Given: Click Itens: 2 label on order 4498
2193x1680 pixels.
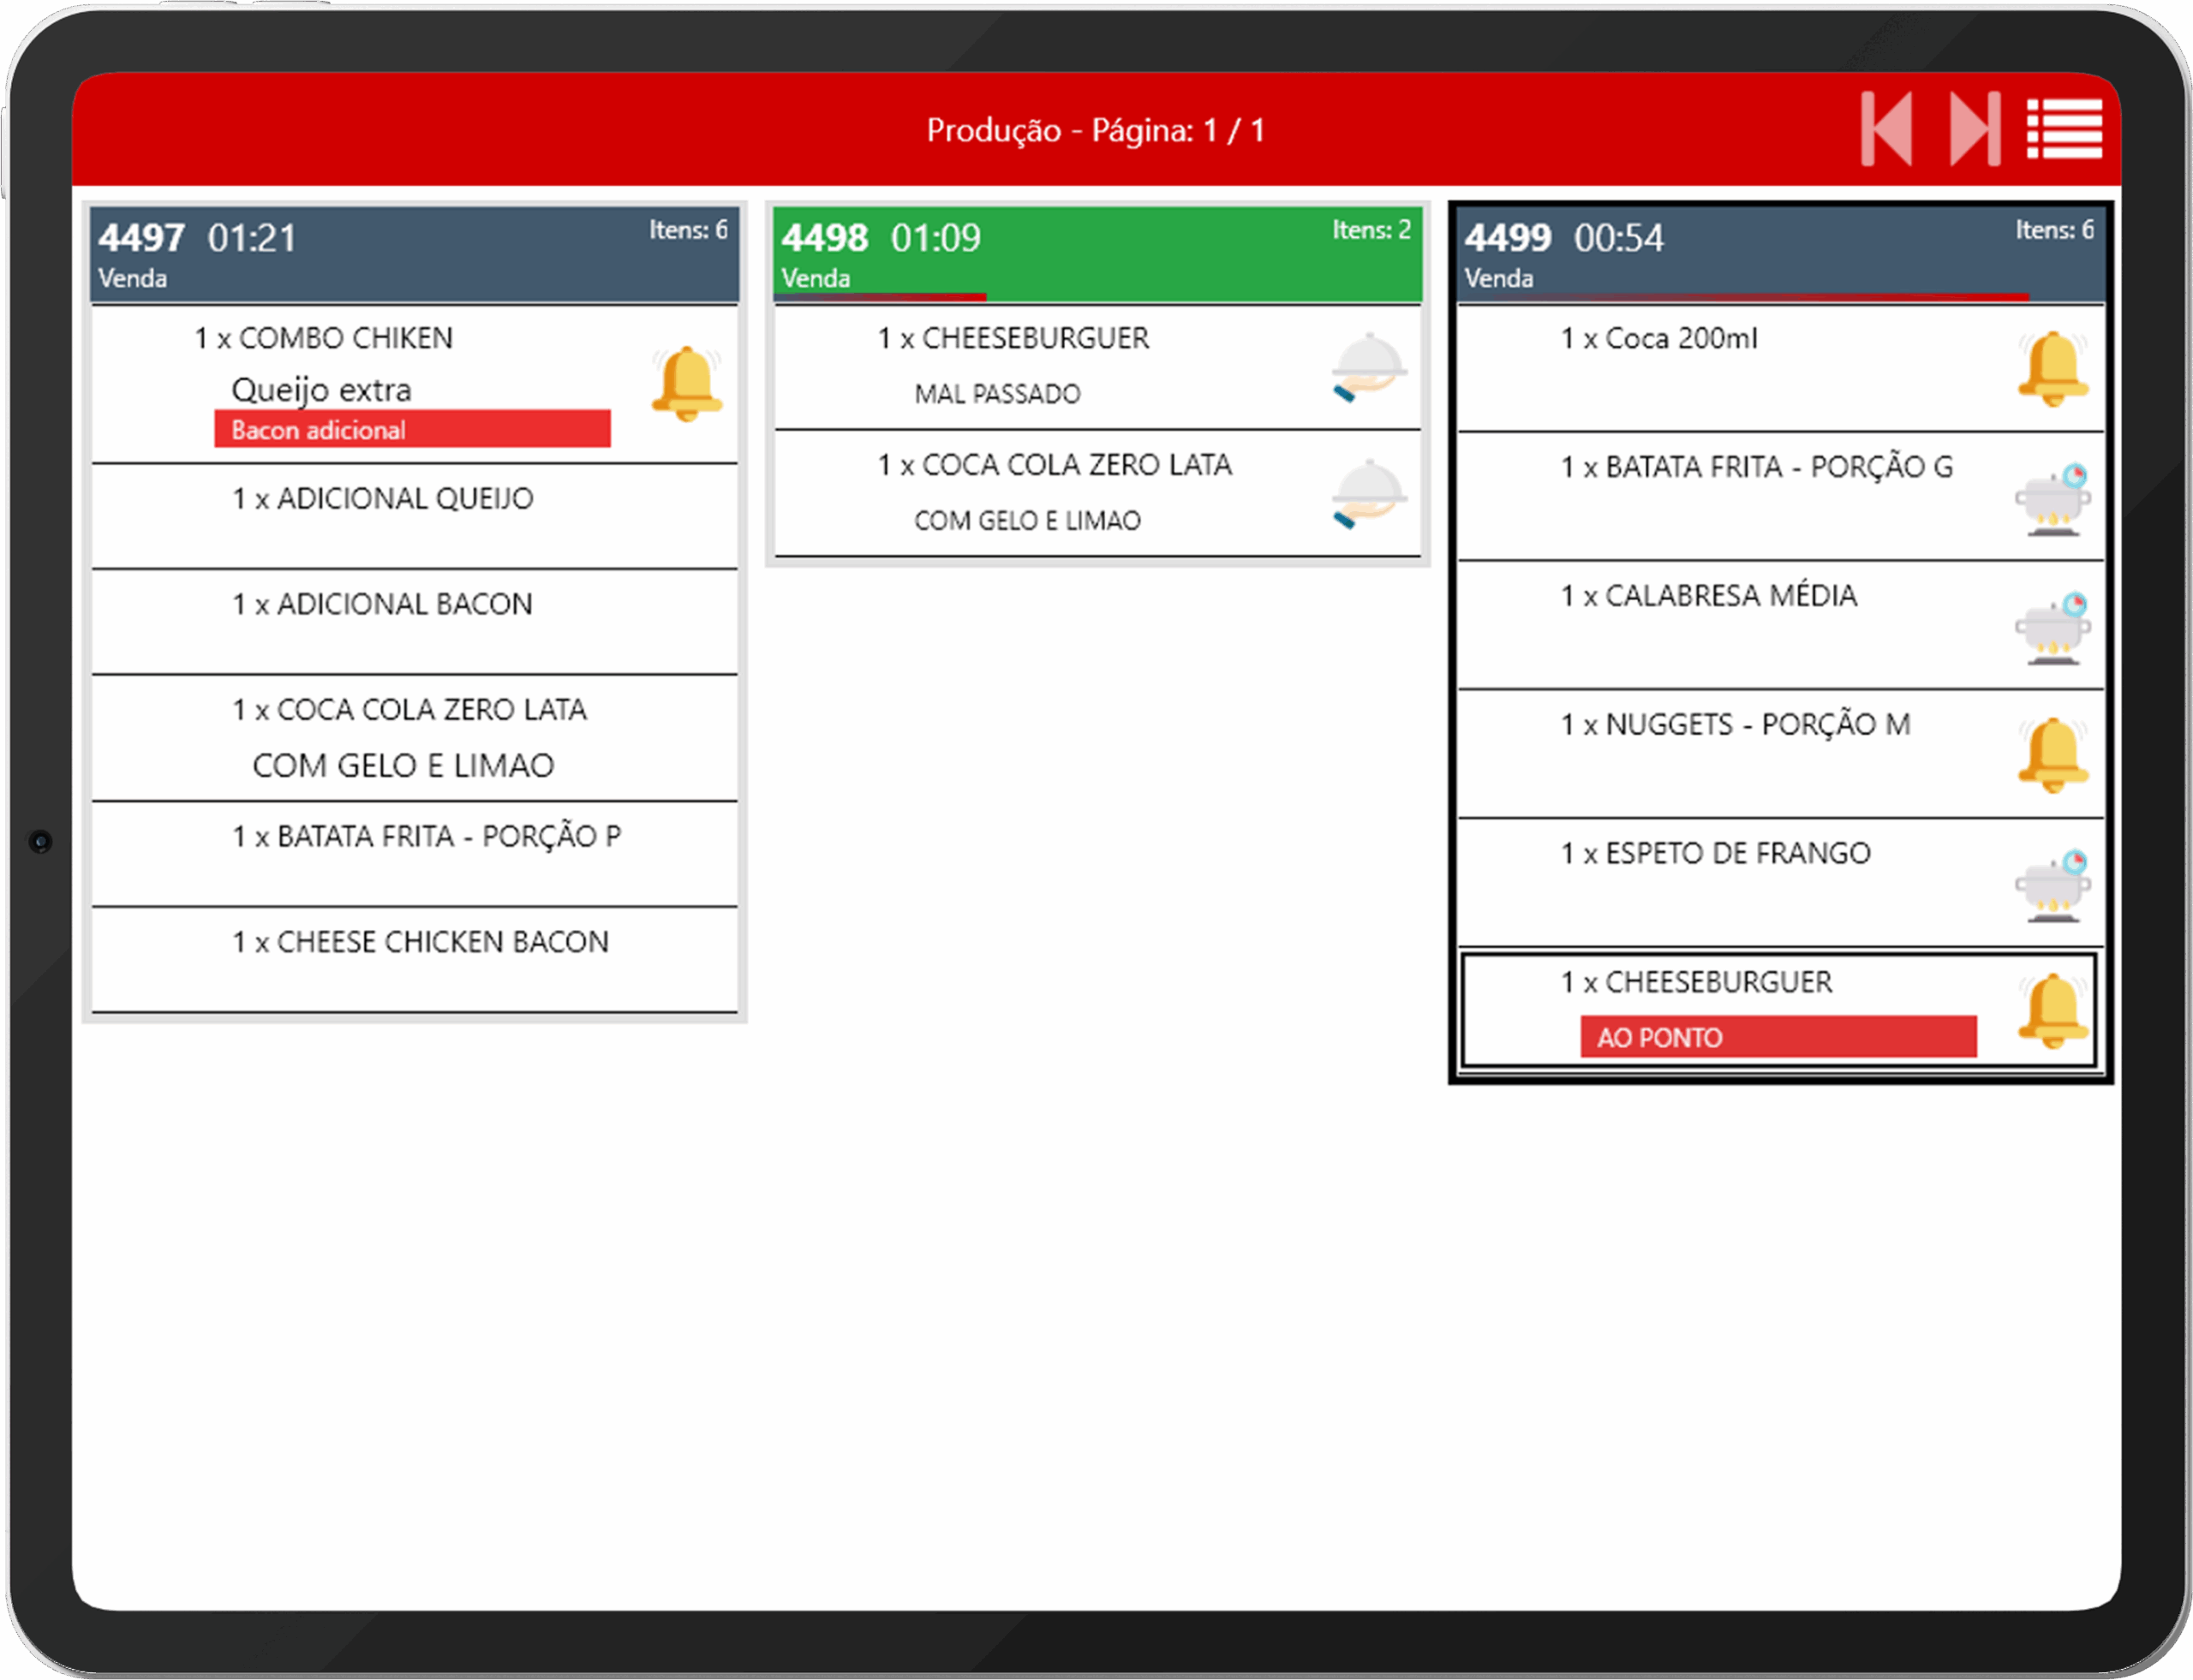Looking at the screenshot, I should (x=1371, y=230).
